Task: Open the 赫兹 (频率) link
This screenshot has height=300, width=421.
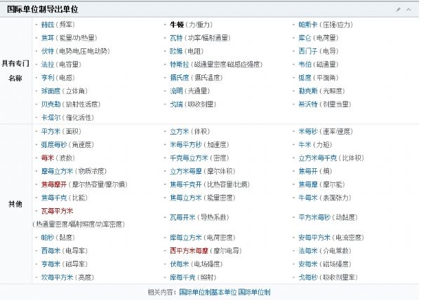Action: (x=48, y=25)
